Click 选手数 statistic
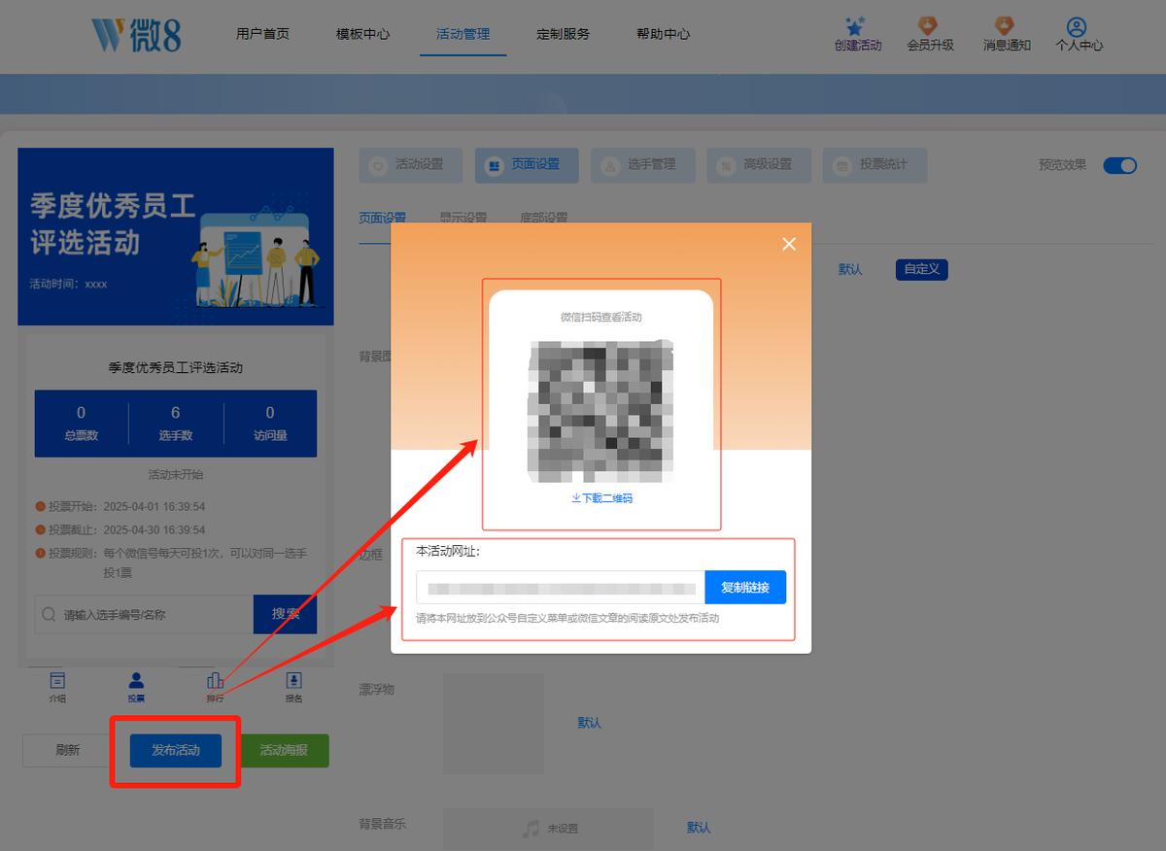 pos(175,424)
